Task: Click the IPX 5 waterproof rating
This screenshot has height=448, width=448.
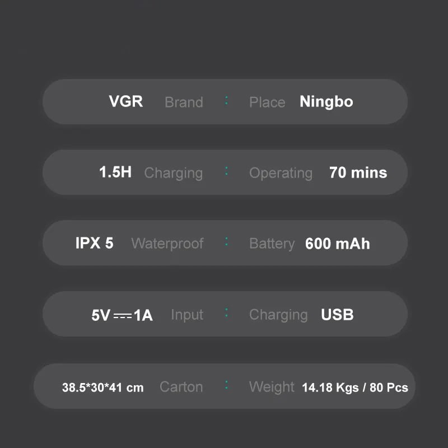Action: tap(94, 243)
